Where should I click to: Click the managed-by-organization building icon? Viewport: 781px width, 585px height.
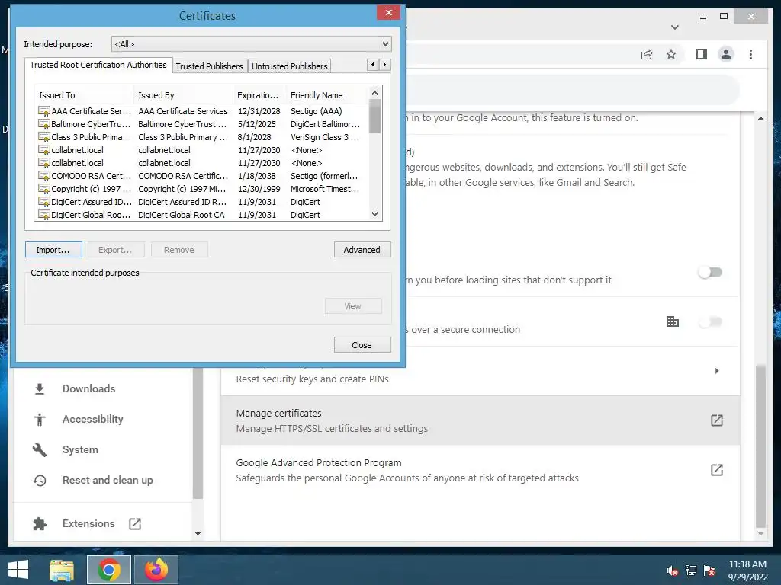(673, 321)
